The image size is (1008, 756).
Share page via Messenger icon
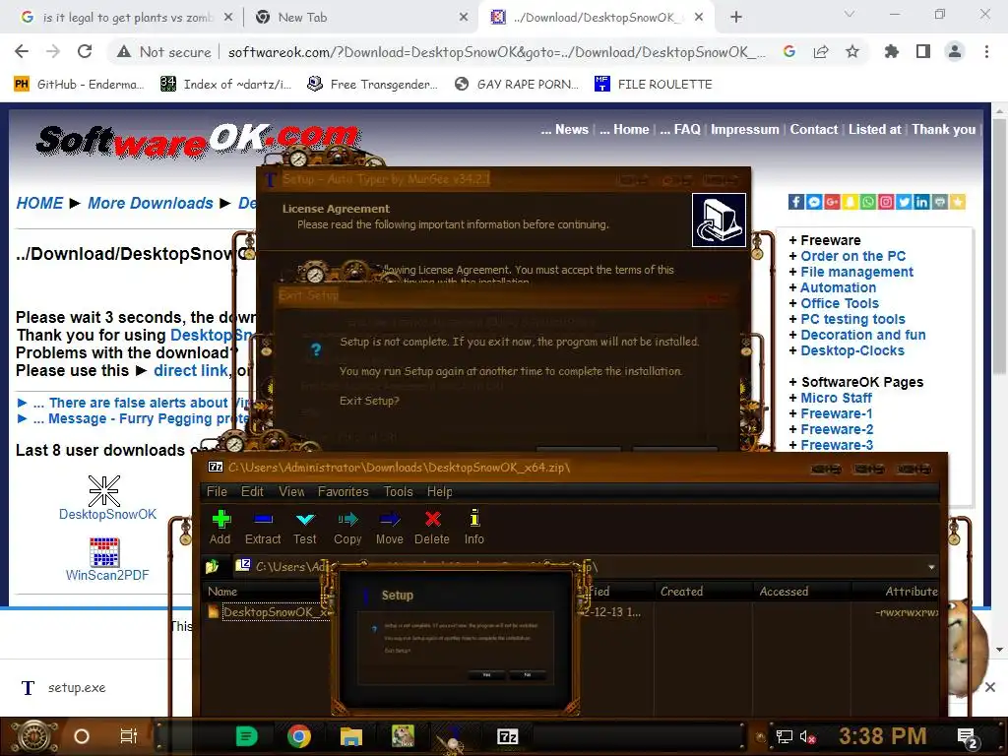click(x=814, y=202)
